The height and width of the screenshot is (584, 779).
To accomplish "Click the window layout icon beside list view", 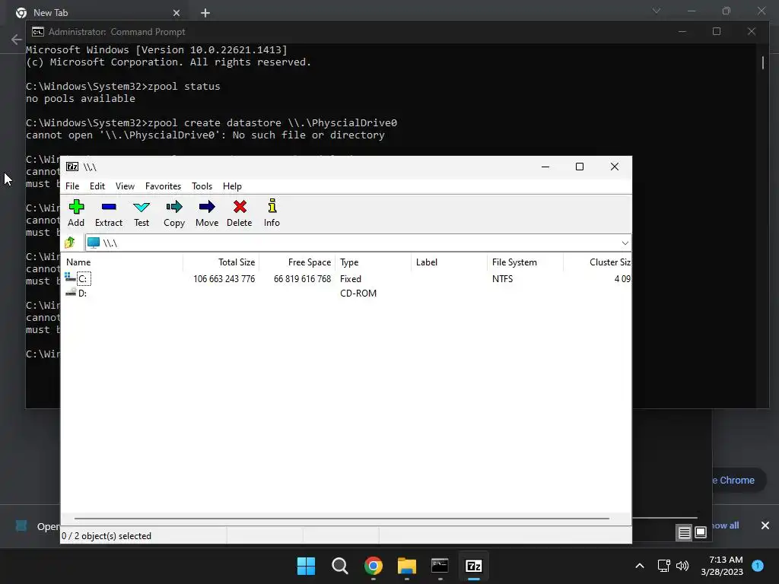I will (x=701, y=533).
